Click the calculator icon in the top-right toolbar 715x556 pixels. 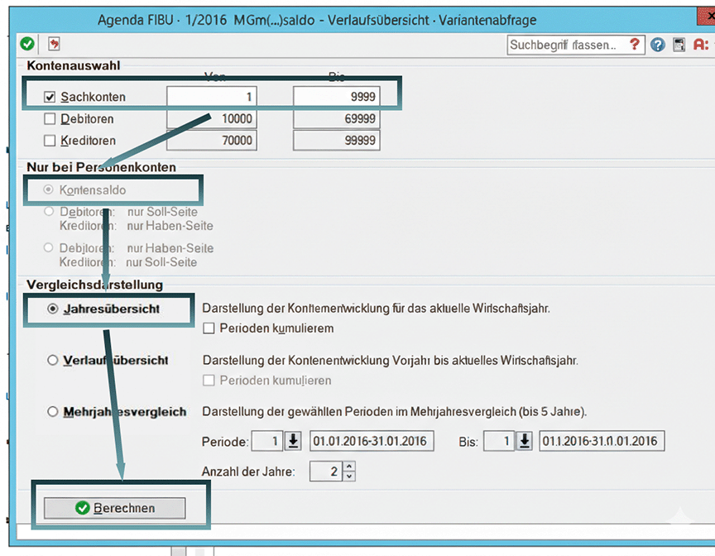679,45
